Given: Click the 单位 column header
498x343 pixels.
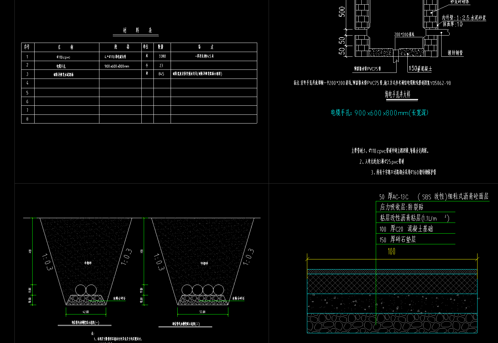Looking at the screenshot, I should tap(146, 47).
